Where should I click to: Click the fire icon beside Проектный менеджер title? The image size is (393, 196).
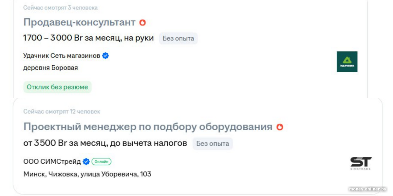point(280,127)
